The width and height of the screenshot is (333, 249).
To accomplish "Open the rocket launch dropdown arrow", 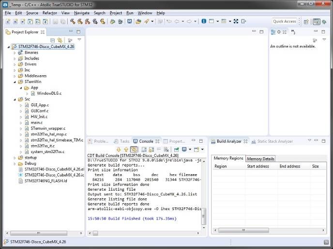I will tap(152, 21).
